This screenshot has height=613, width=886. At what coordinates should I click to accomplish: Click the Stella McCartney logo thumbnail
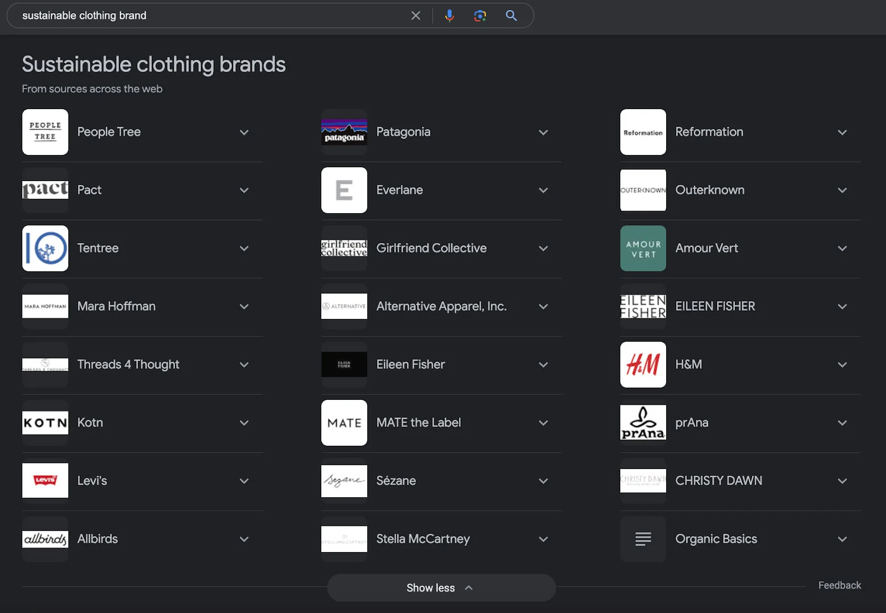344,539
